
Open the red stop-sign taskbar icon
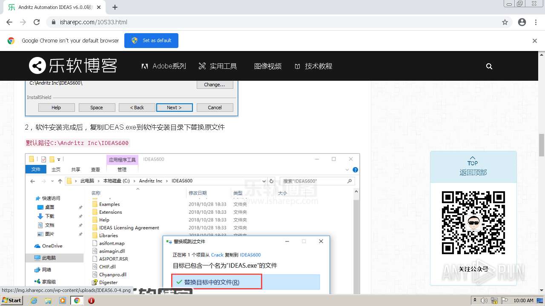coord(91,300)
